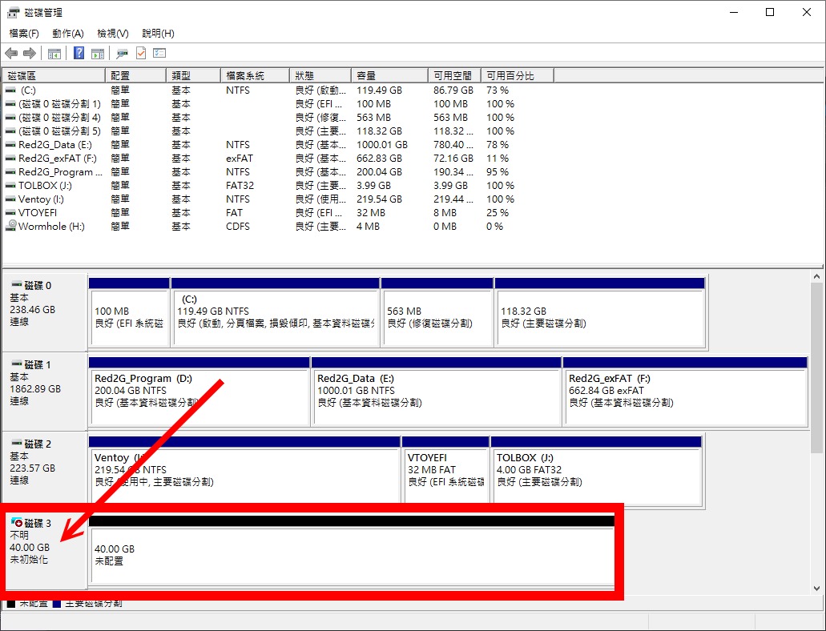This screenshot has height=631, width=826.
Task: Select the 40.00 GB unallocated space on Disk 3
Action: [x=351, y=555]
